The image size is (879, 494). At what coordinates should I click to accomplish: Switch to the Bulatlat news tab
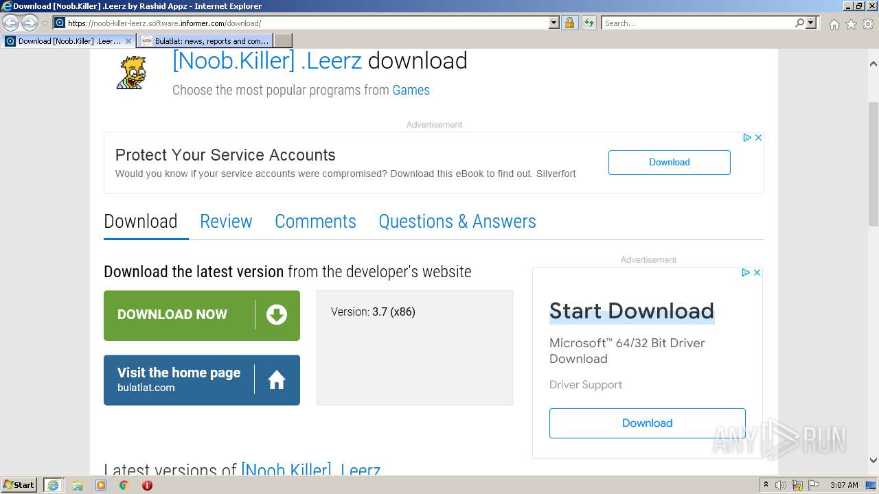(205, 41)
